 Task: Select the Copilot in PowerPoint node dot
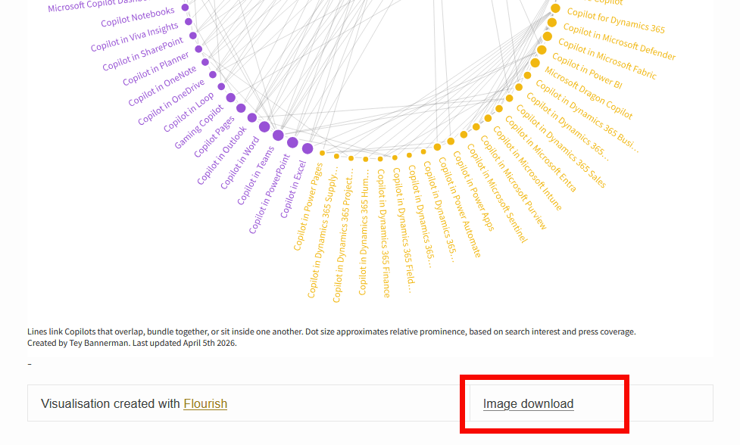(x=292, y=142)
